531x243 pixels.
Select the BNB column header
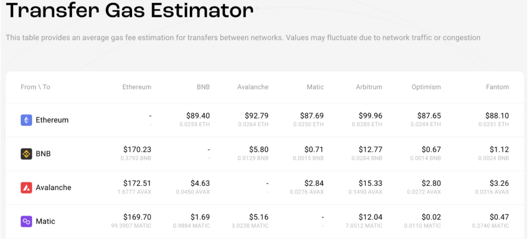pyautogui.click(x=203, y=87)
